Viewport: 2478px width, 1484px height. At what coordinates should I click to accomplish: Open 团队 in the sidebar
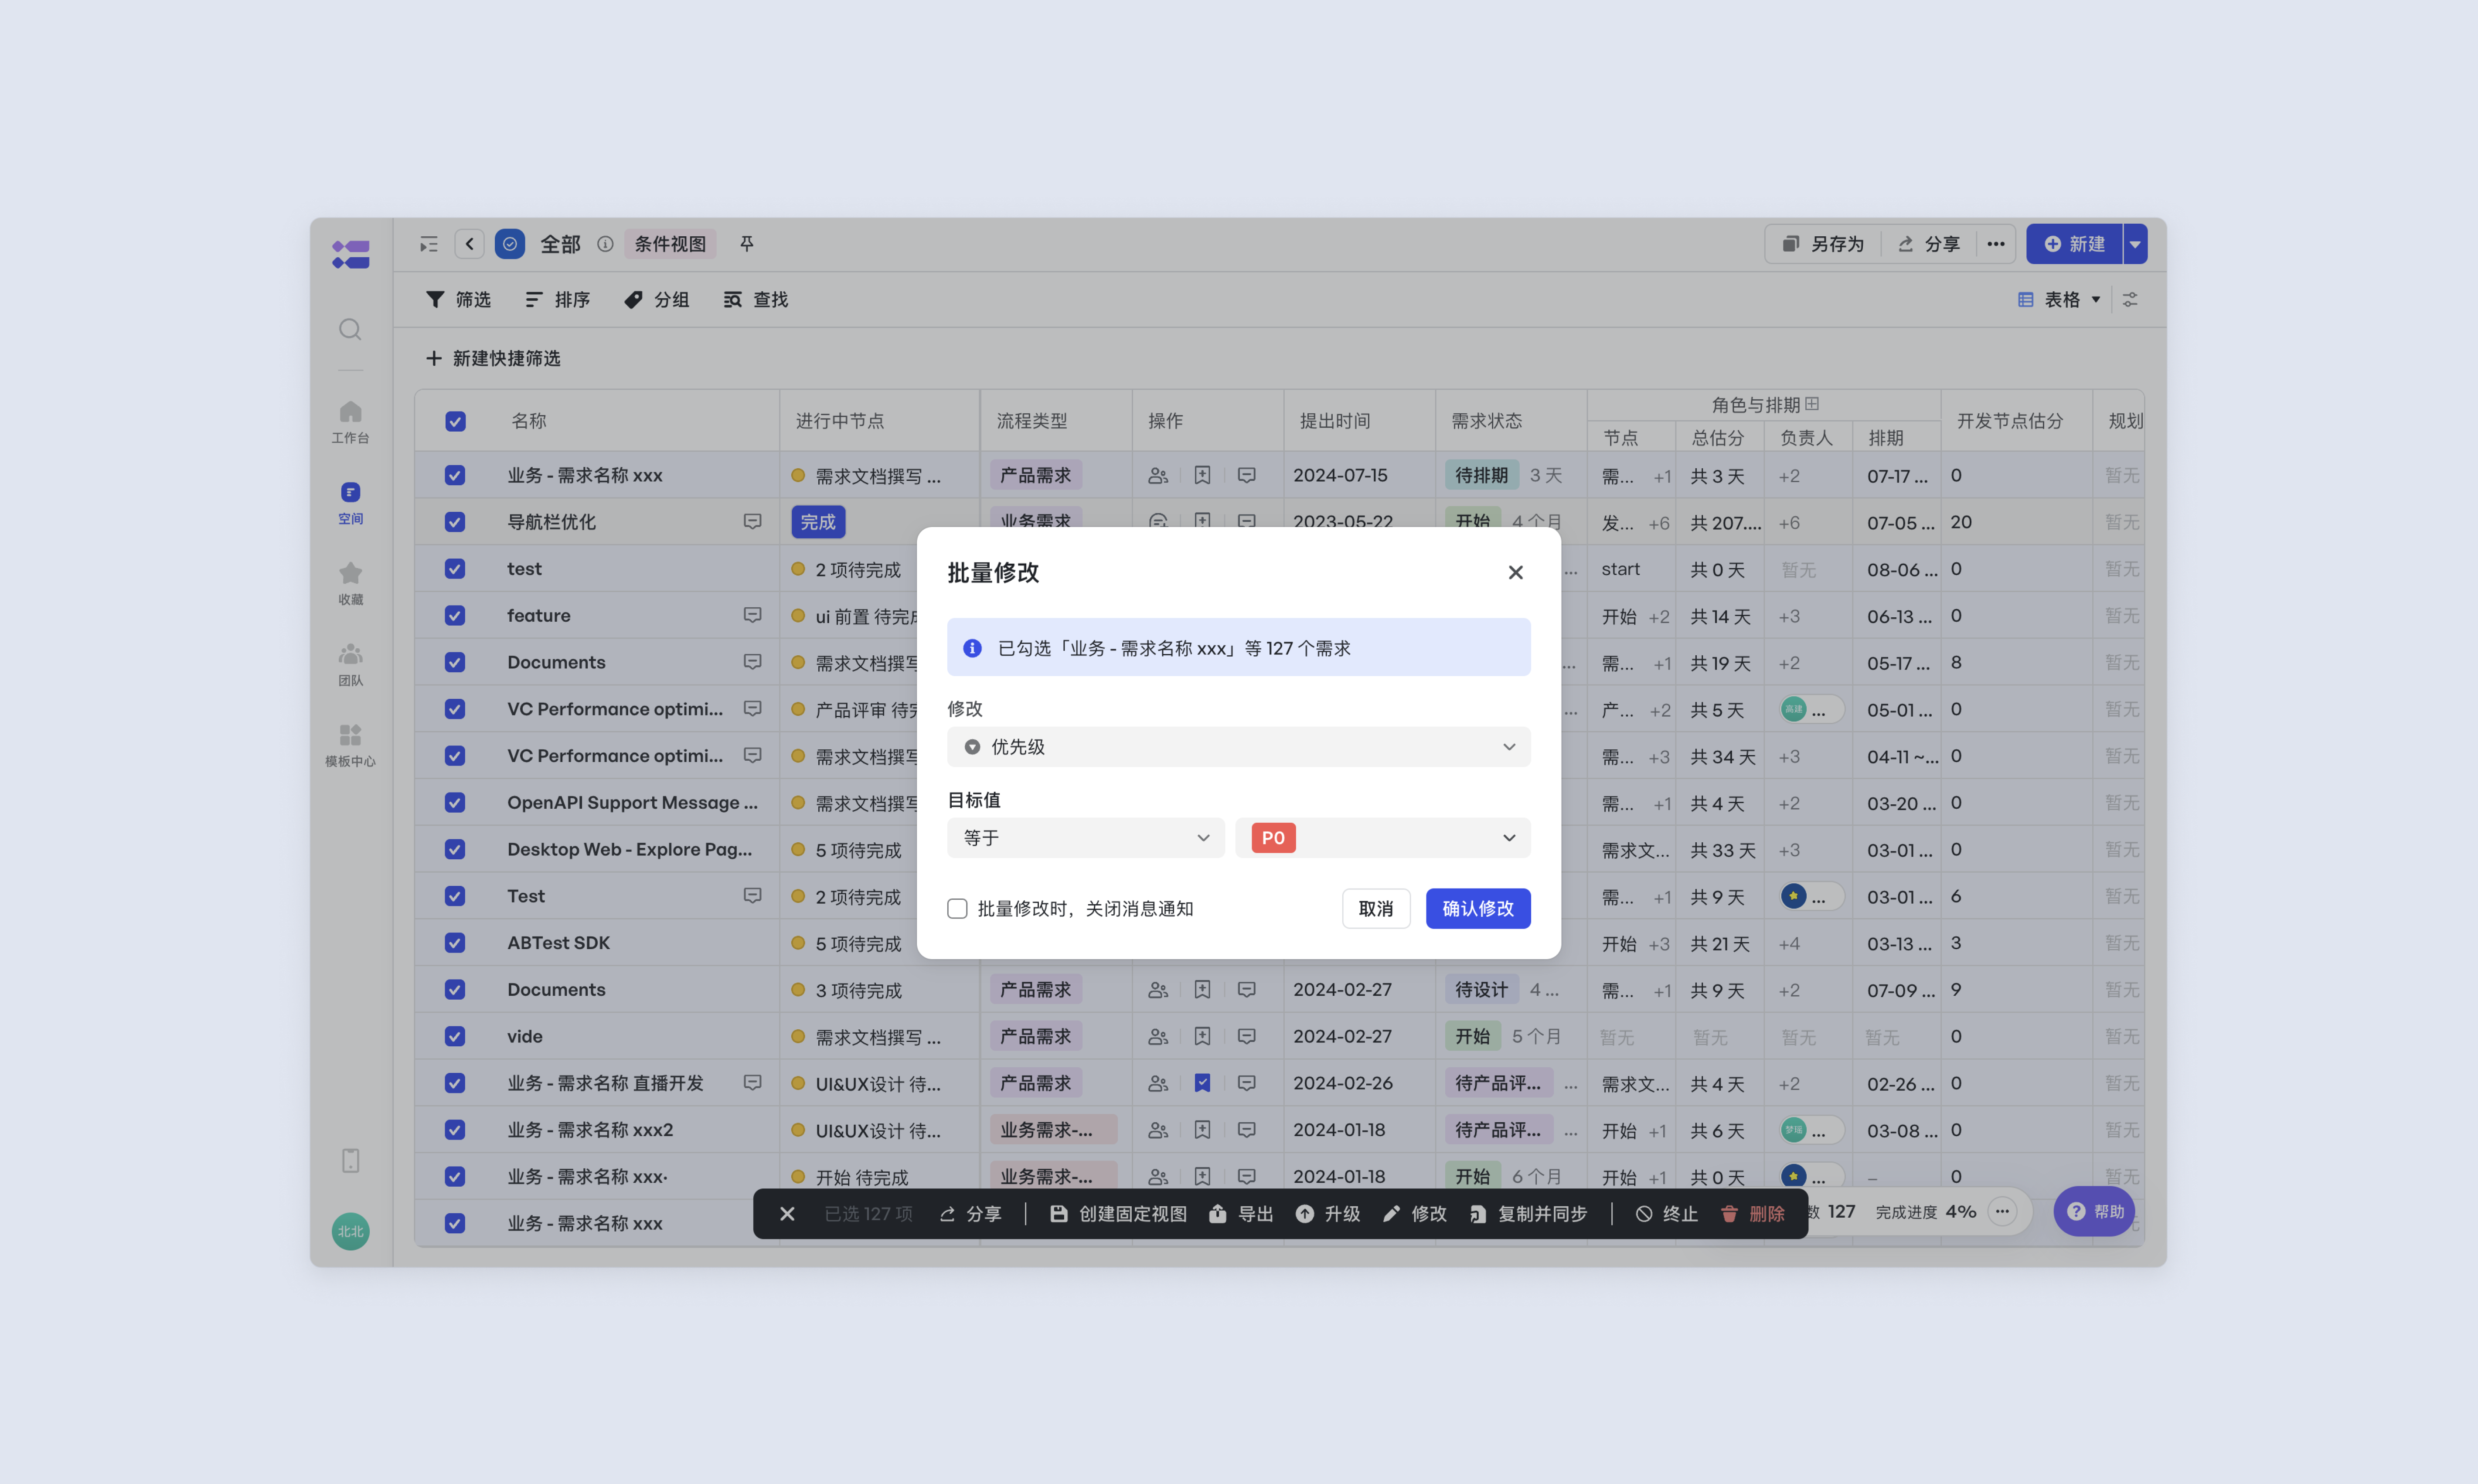point(350,665)
